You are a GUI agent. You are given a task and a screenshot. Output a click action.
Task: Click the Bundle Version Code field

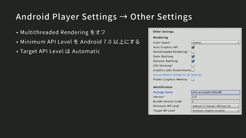[x=215, y=101]
